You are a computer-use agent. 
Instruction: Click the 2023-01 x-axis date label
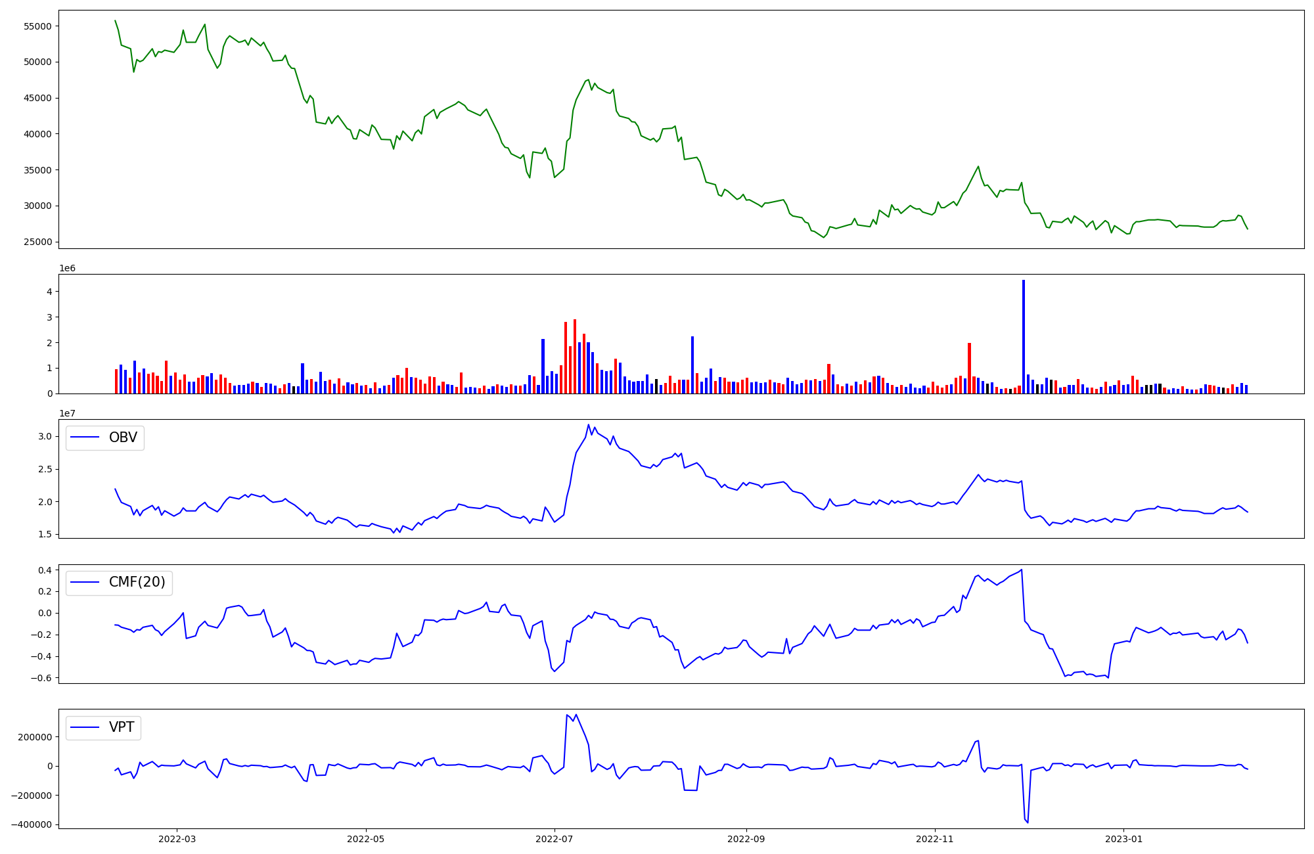click(1123, 839)
